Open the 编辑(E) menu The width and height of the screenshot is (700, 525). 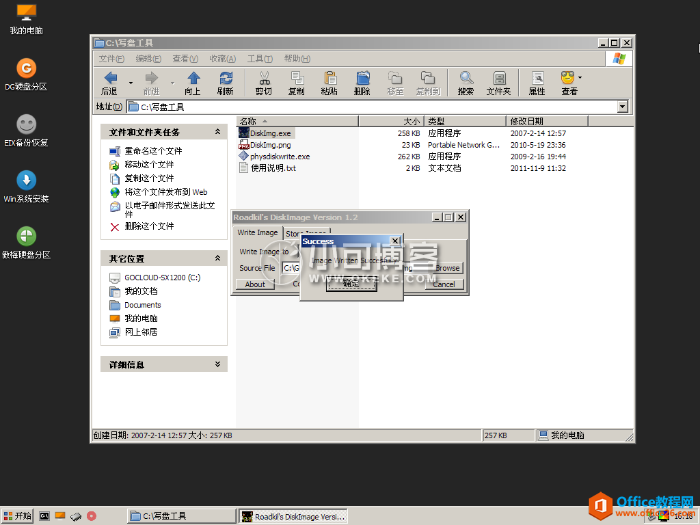148,59
